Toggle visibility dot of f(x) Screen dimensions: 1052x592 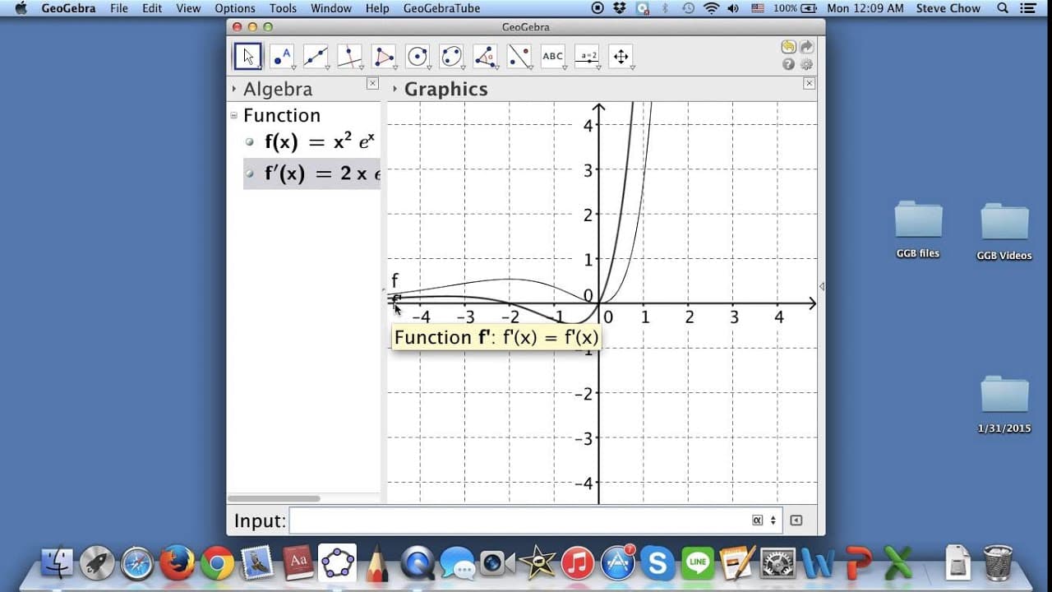[x=250, y=141]
